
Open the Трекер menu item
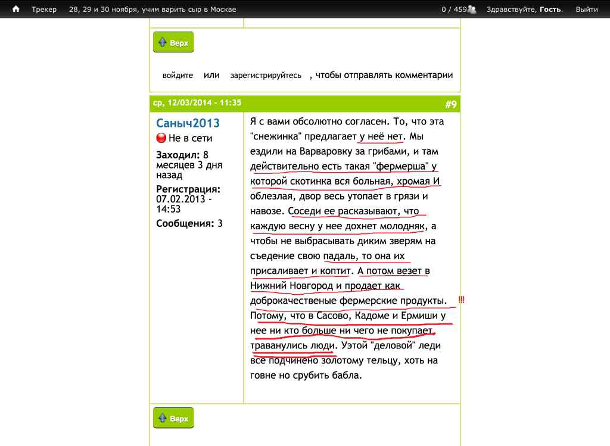(44, 10)
